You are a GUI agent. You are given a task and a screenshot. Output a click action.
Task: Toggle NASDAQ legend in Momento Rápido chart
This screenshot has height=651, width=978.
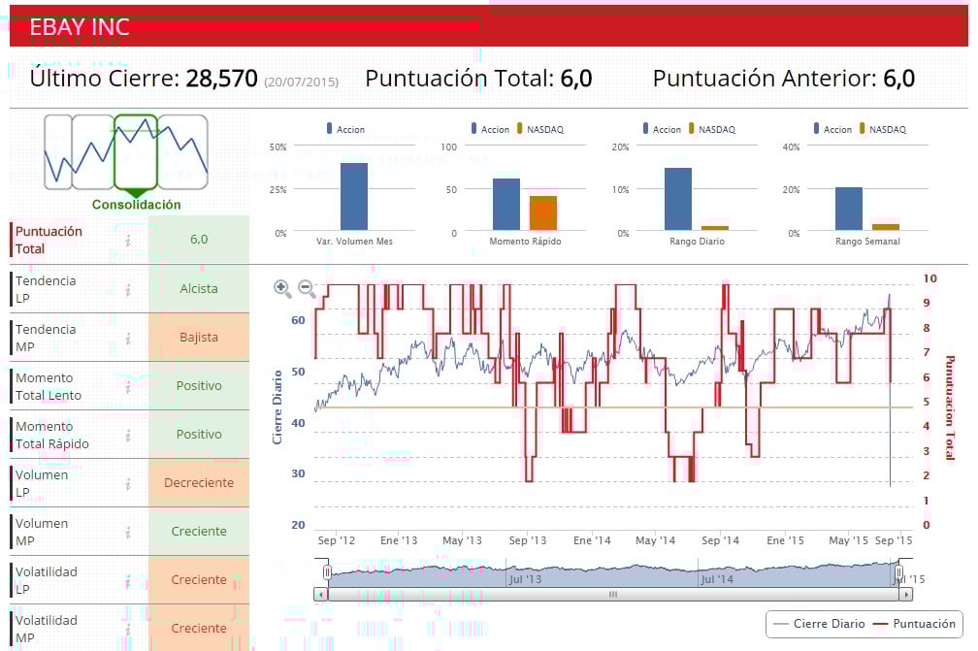[x=540, y=129]
